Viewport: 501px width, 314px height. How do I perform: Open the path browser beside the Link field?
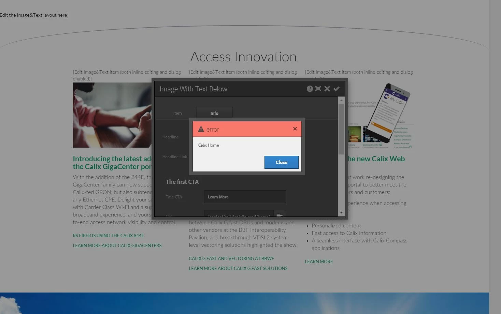point(280,214)
